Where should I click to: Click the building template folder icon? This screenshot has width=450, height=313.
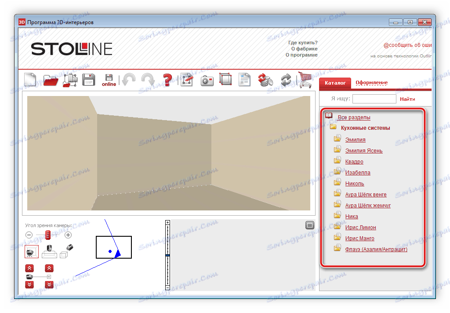pos(70,80)
